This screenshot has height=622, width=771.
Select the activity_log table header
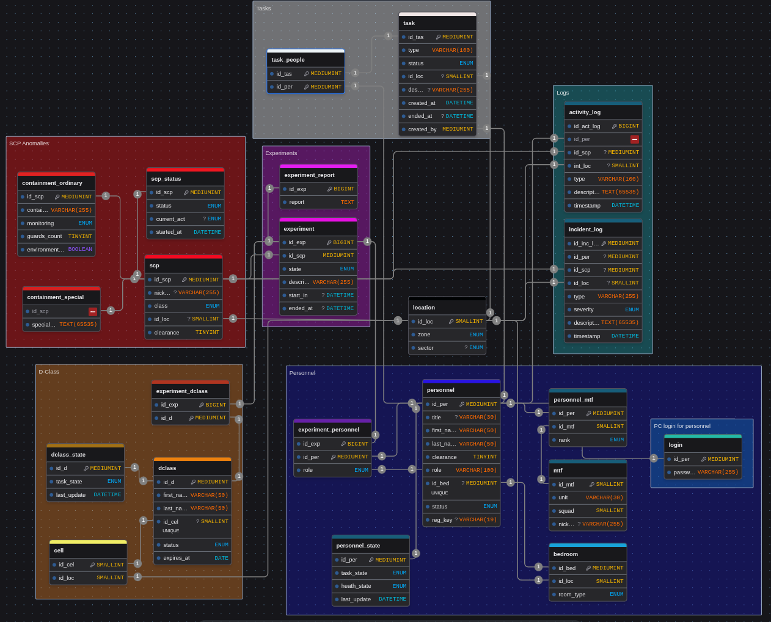(603, 112)
